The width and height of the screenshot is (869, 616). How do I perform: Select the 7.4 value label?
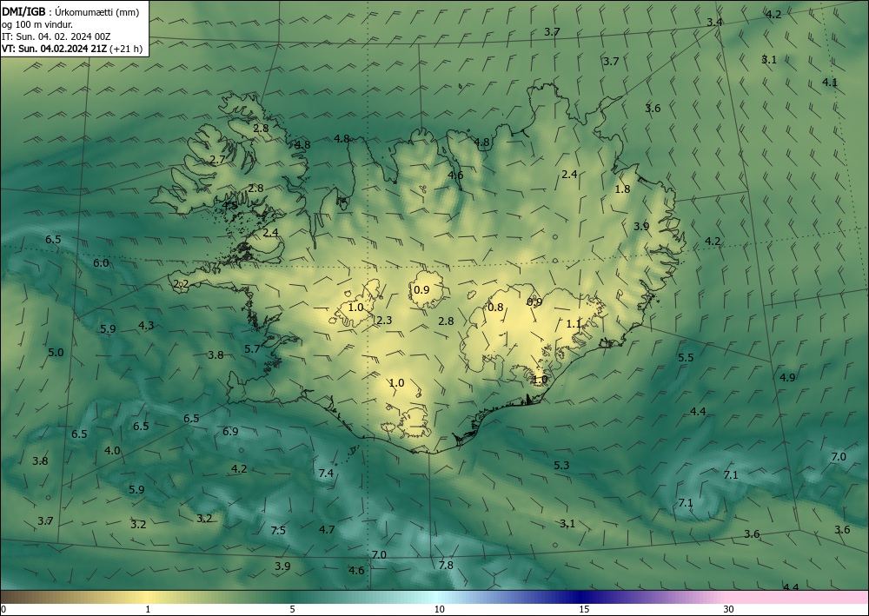(326, 473)
